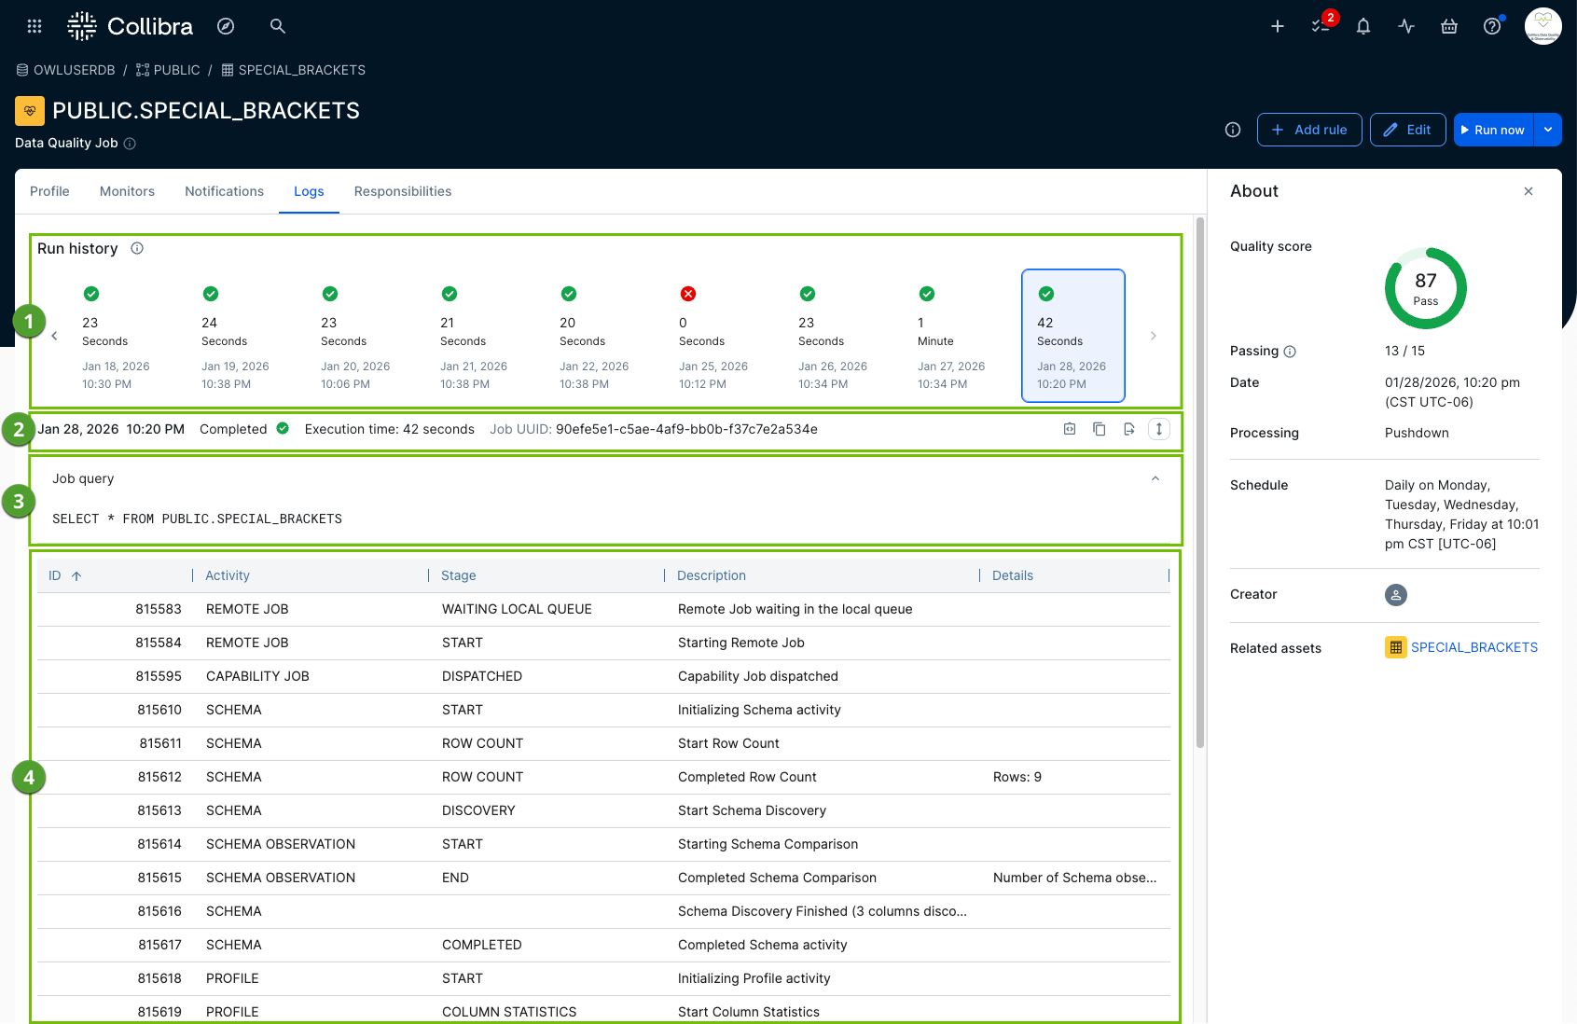Viewport: 1577px width, 1024px height.
Task: Click the Add rule button
Action: click(x=1309, y=130)
